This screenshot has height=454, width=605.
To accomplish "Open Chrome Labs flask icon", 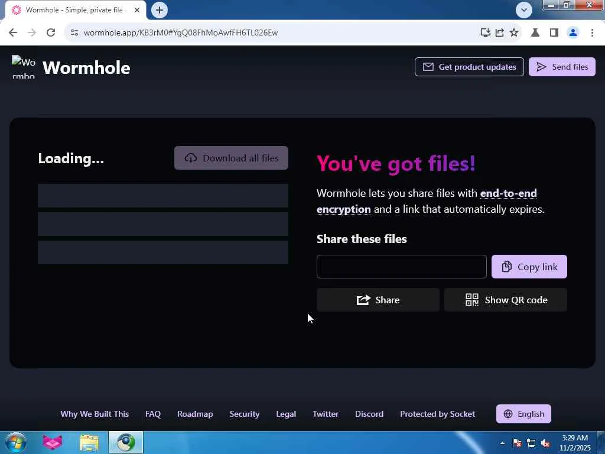I will [535, 33].
